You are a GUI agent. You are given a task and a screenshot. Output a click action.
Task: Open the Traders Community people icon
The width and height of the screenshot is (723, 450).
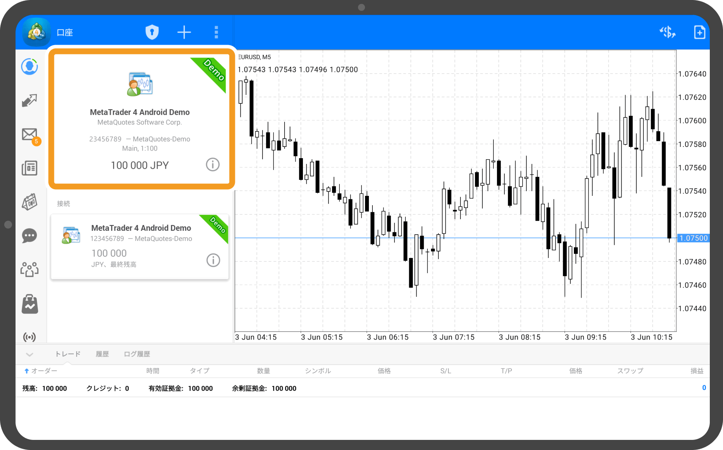click(30, 269)
